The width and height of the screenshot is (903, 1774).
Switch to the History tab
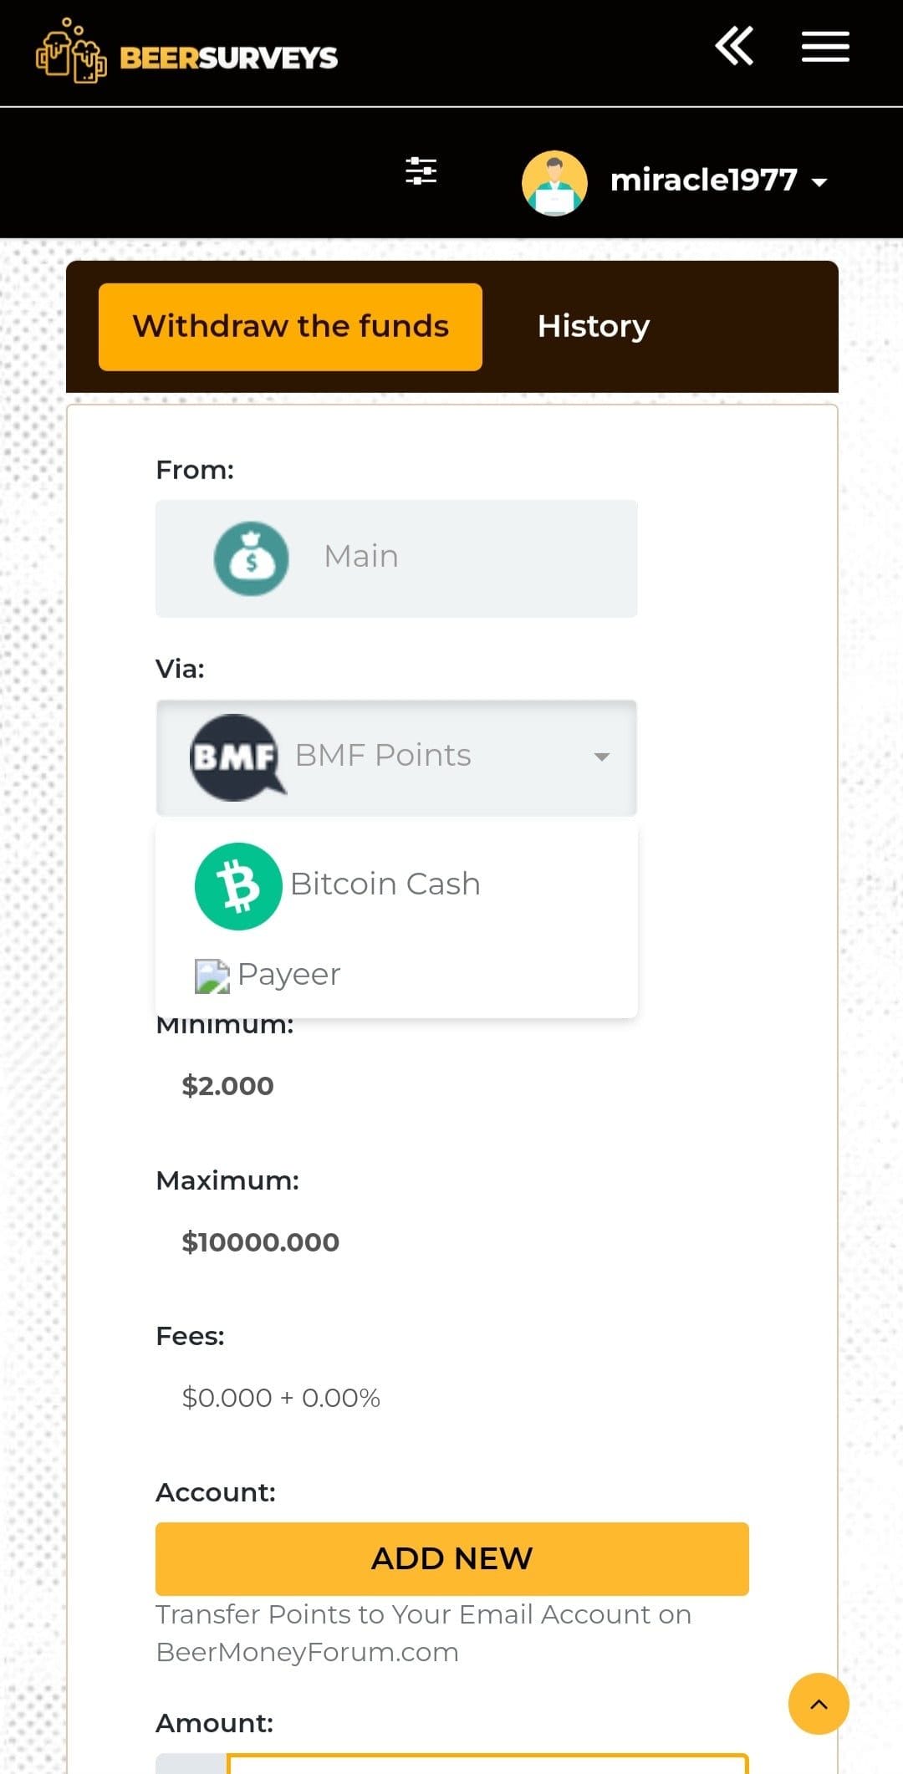(594, 327)
